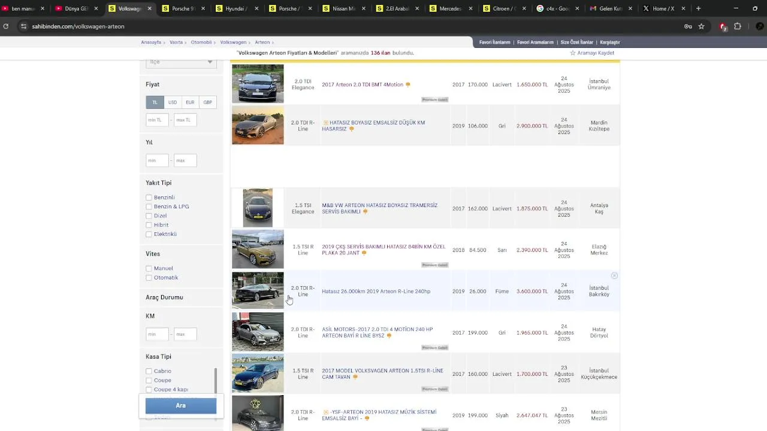Collapse the Fiyat filter section
Screen dimensions: 767x431
tap(152, 84)
